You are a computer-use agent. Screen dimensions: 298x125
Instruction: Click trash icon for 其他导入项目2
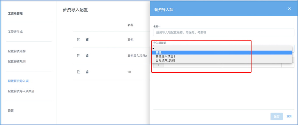click(87, 56)
